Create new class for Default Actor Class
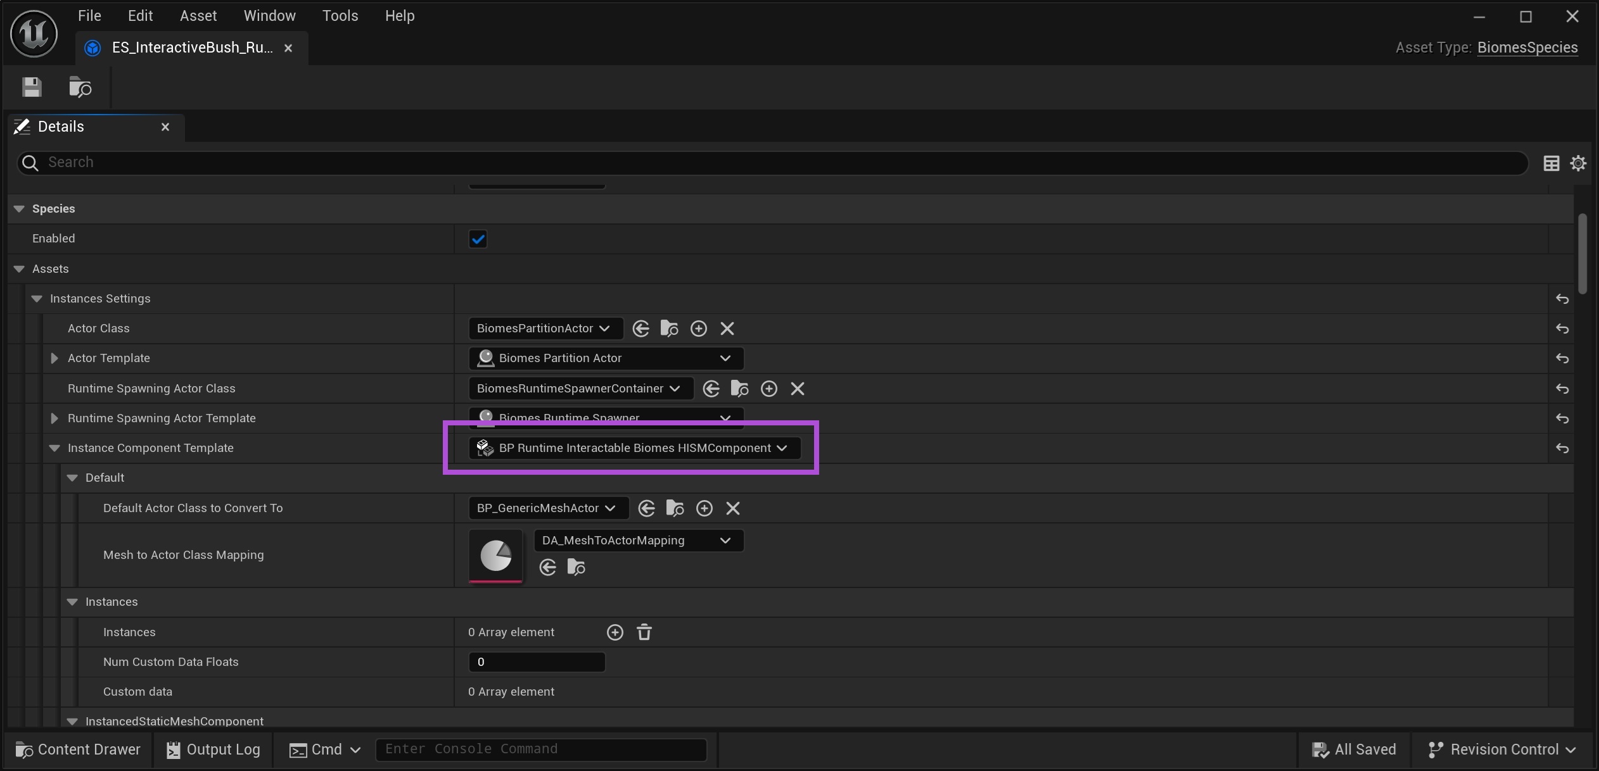This screenshot has height=771, width=1599. [x=704, y=508]
